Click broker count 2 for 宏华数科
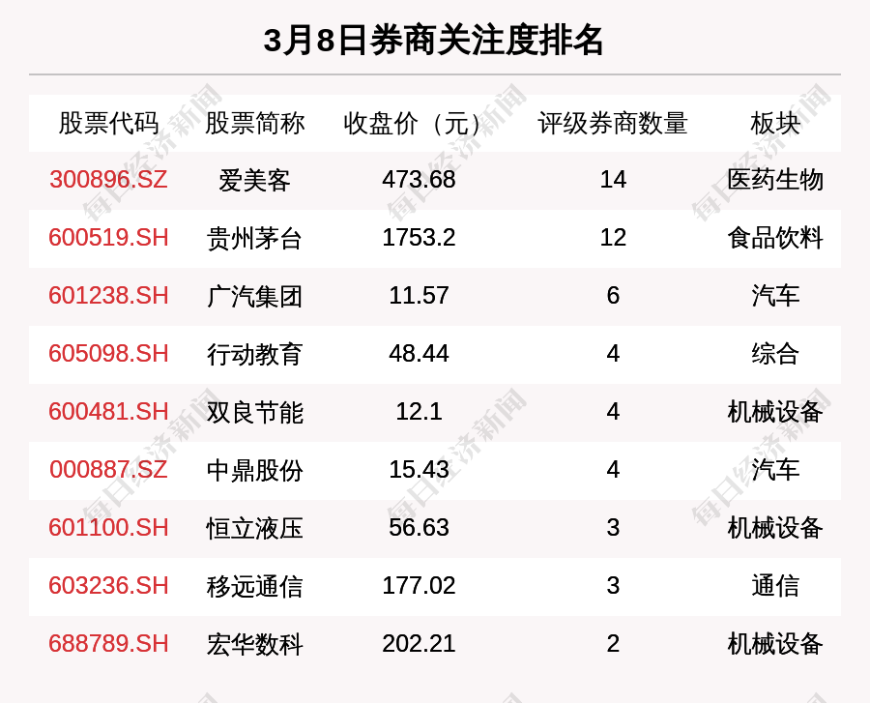Screen dimensions: 870x703 [x=613, y=644]
